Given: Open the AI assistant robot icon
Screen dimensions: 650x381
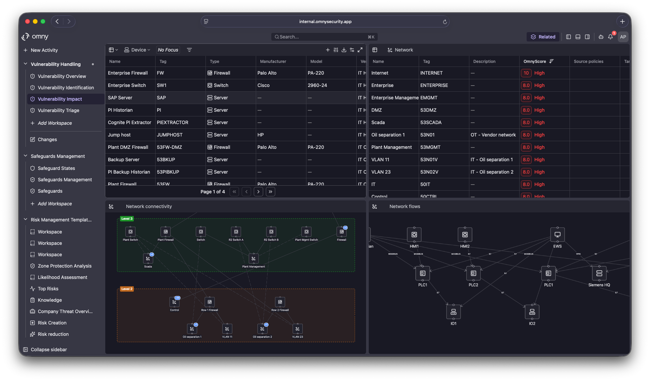Looking at the screenshot, I should coord(601,37).
